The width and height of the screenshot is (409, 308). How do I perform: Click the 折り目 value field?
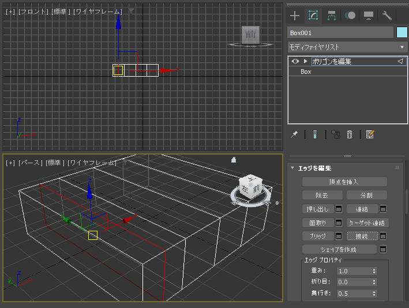354,282
